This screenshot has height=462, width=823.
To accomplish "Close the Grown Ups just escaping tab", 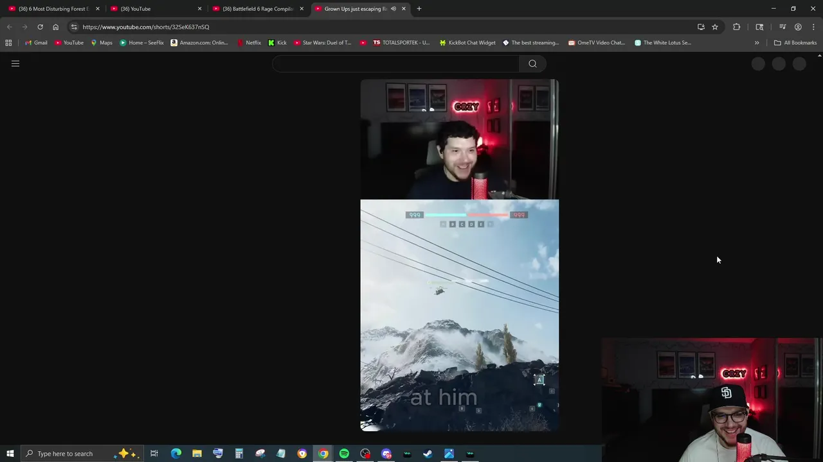I will coord(404,9).
